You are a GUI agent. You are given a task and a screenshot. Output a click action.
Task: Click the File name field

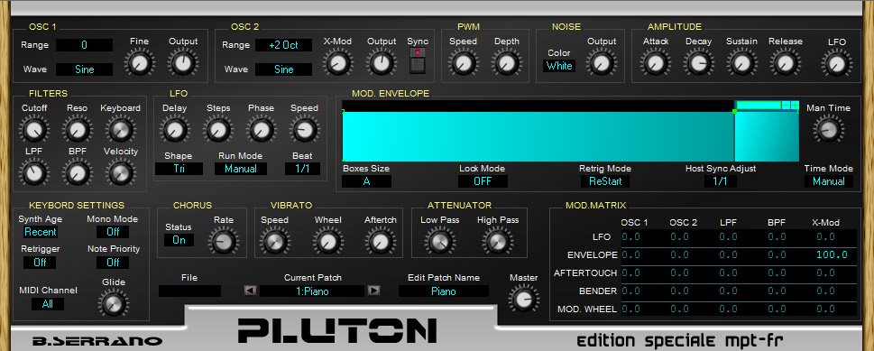tap(189, 291)
